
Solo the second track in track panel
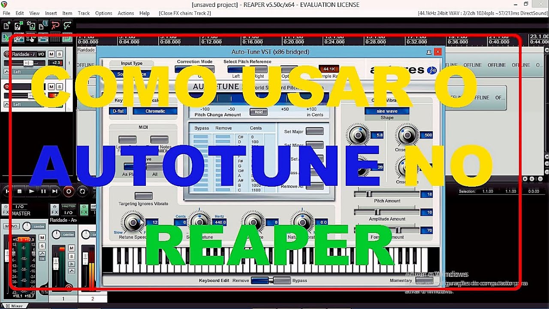pyautogui.click(x=59, y=87)
